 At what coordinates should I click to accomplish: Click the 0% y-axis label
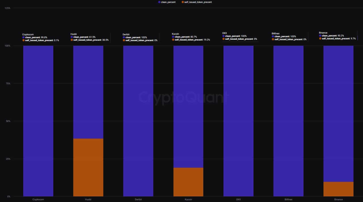coord(9,197)
